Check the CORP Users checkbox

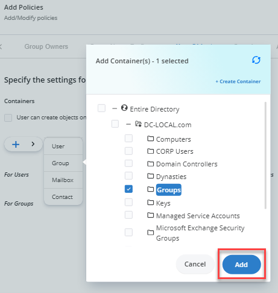(x=128, y=151)
